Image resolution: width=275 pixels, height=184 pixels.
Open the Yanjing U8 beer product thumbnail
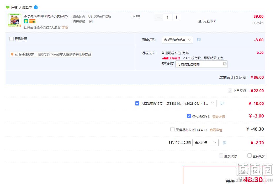[15, 20]
